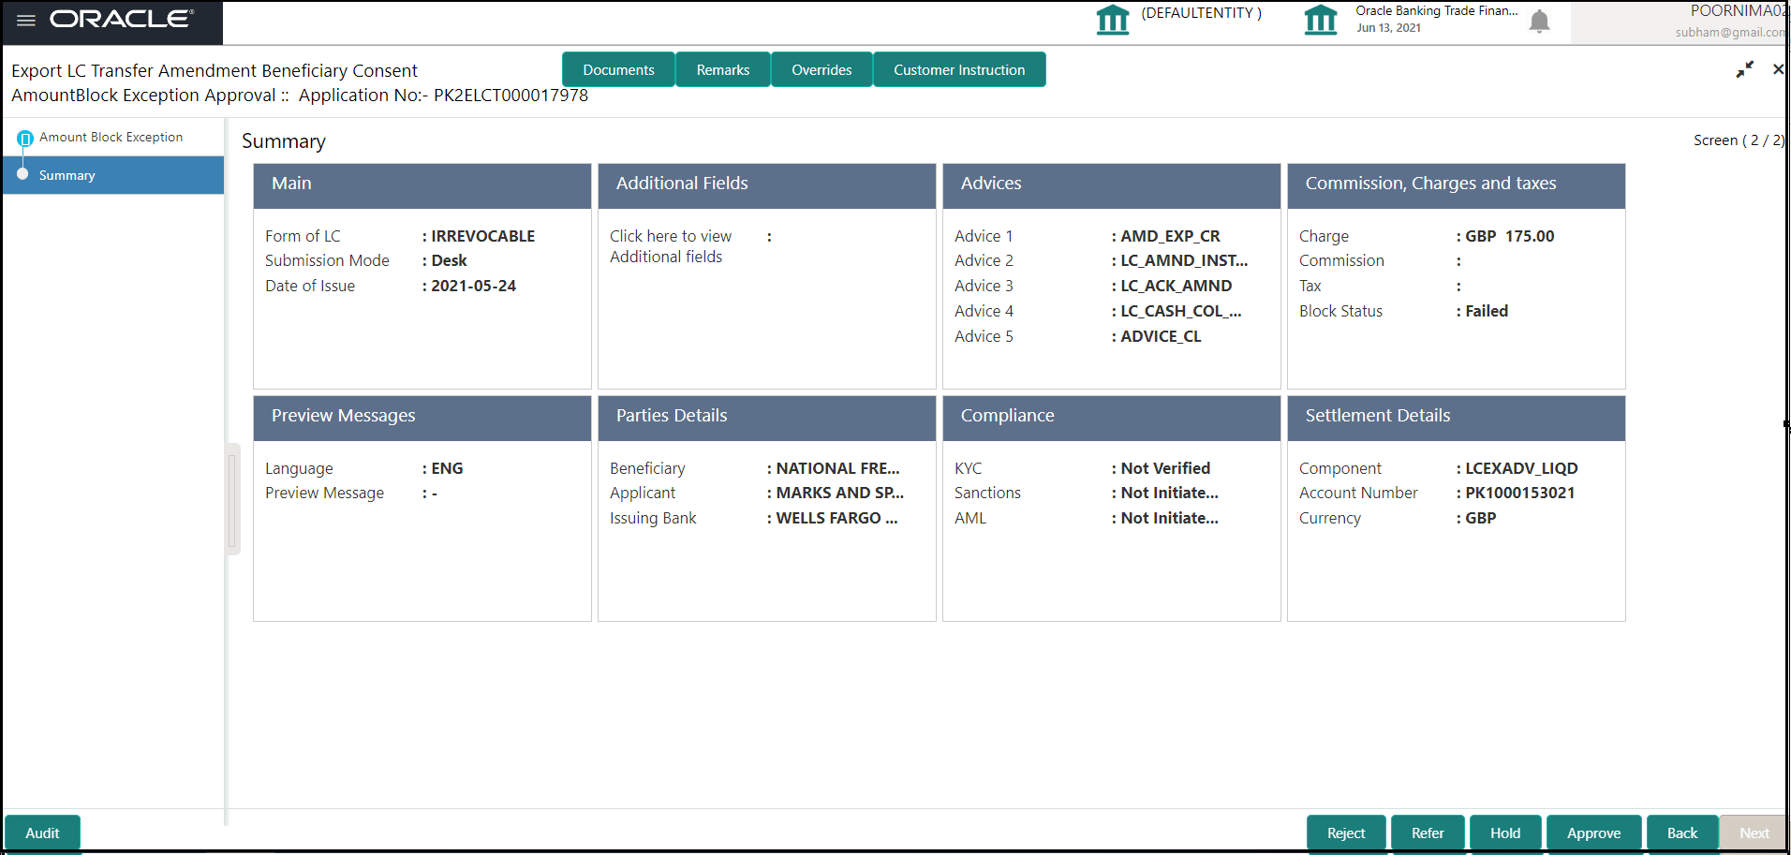Open the Overrides panel
The image size is (1791, 855).
[821, 69]
